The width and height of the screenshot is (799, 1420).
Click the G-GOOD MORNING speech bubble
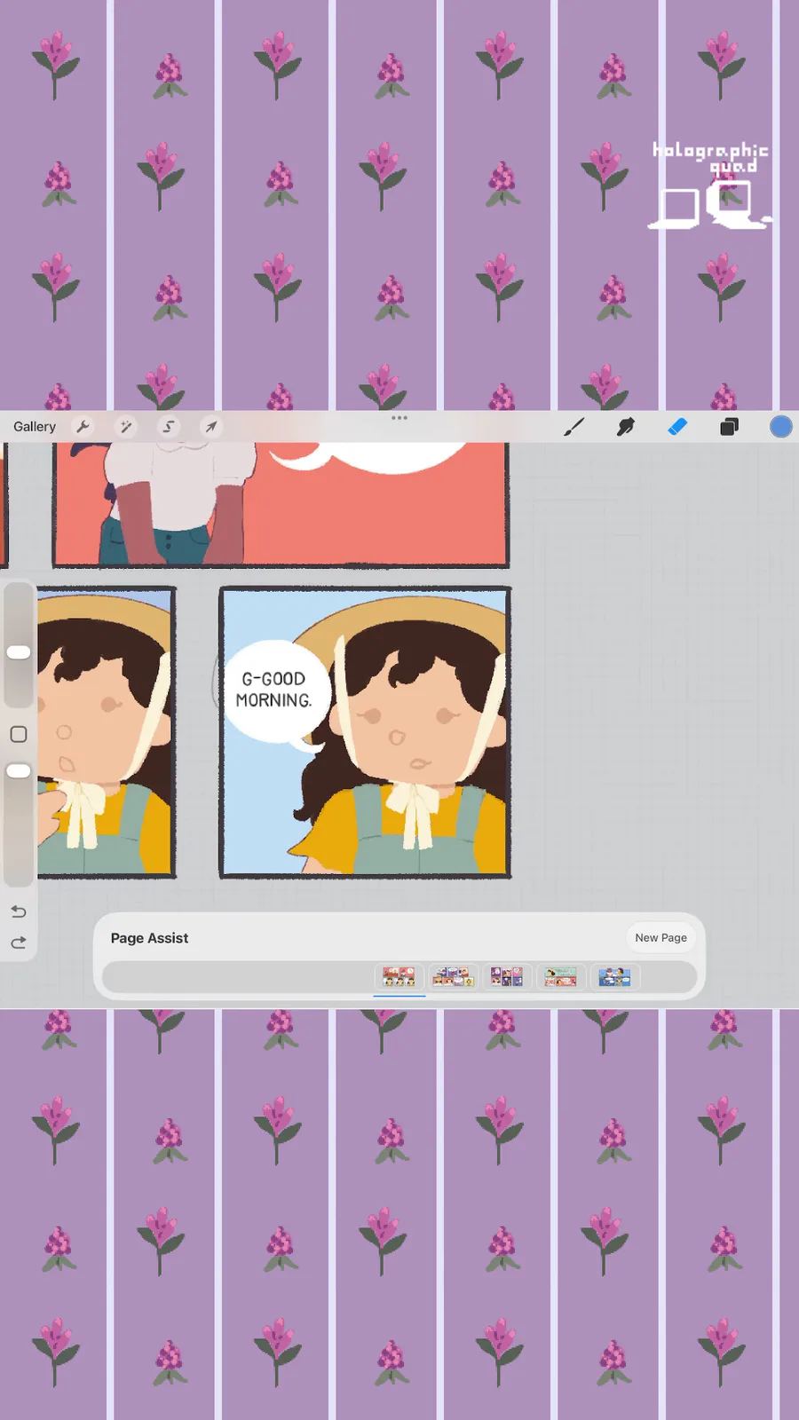pos(275,690)
